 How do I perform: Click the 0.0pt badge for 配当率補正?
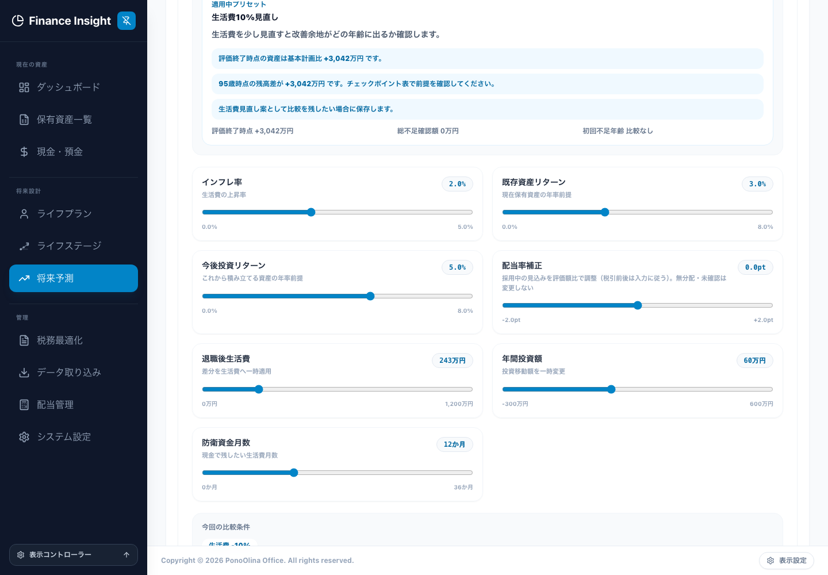tap(756, 267)
